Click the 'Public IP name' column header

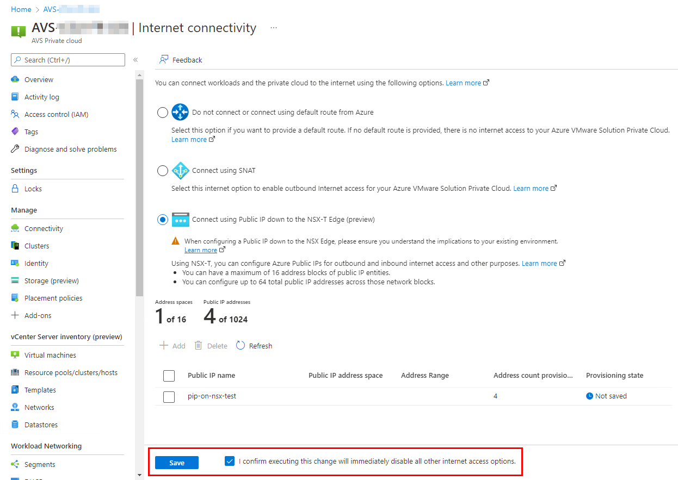click(212, 375)
